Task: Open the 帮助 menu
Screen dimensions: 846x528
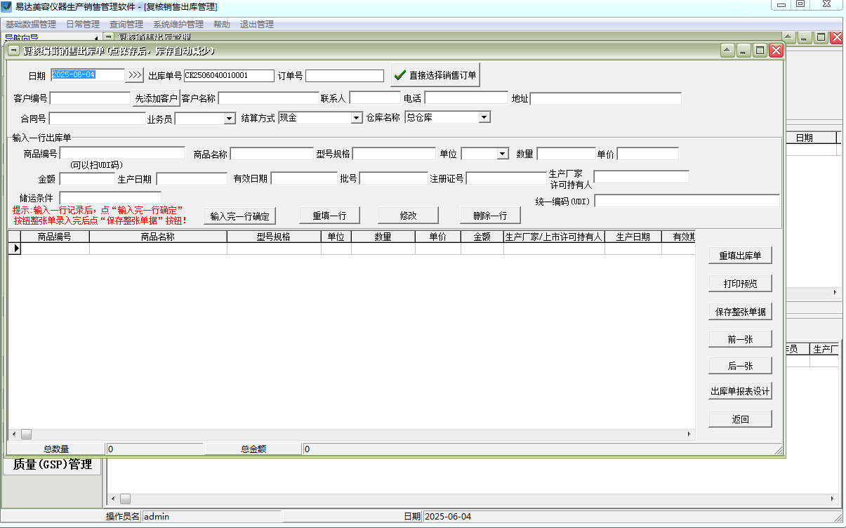Action: 223,23
